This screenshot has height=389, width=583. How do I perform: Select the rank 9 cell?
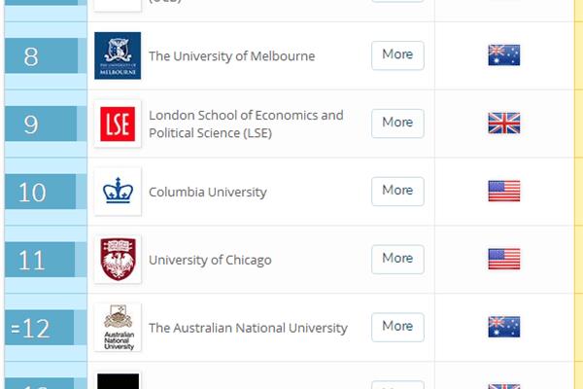[x=41, y=124]
